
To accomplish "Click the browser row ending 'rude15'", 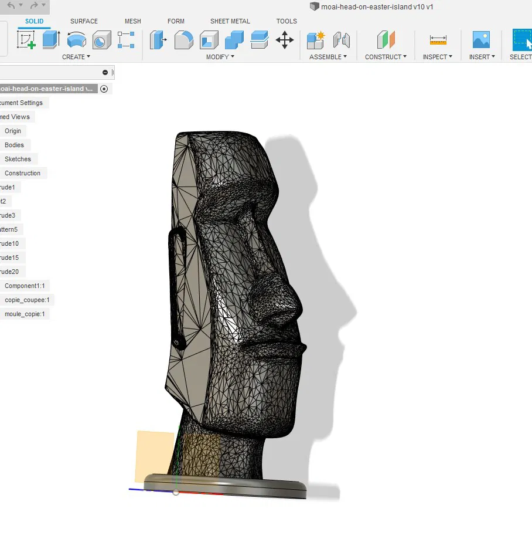I will pyautogui.click(x=9, y=258).
